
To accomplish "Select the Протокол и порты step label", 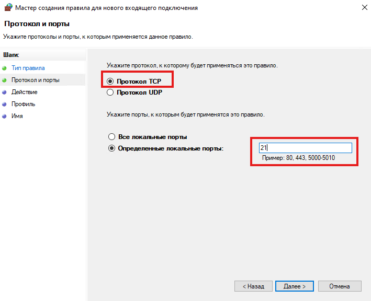I will pos(35,80).
